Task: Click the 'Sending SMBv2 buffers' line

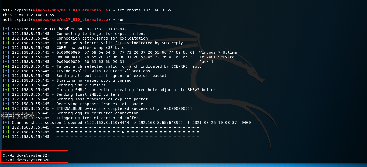Action: (x=54, y=85)
